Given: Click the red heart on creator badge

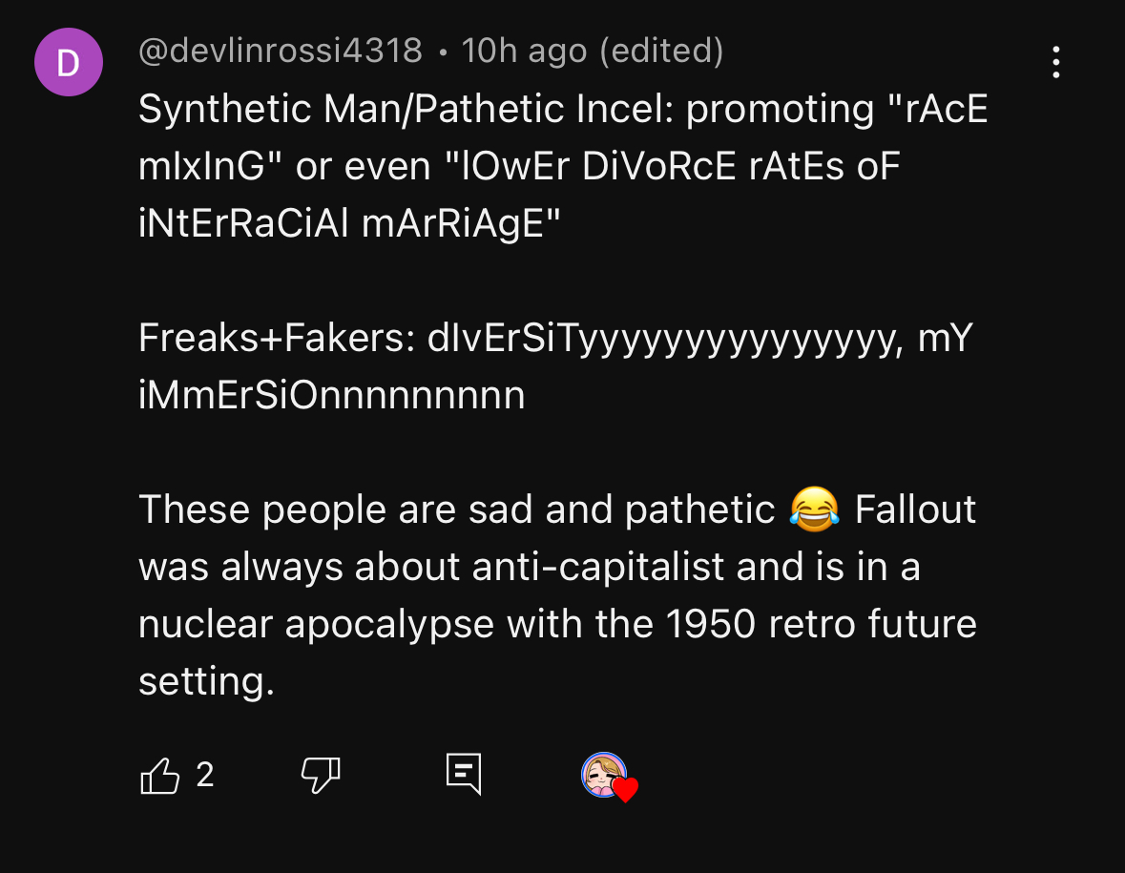Looking at the screenshot, I should 625,789.
